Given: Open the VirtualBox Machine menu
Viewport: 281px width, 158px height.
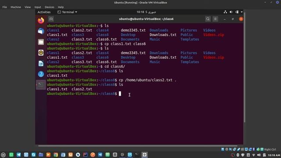Looking at the screenshot, I should [16, 7].
